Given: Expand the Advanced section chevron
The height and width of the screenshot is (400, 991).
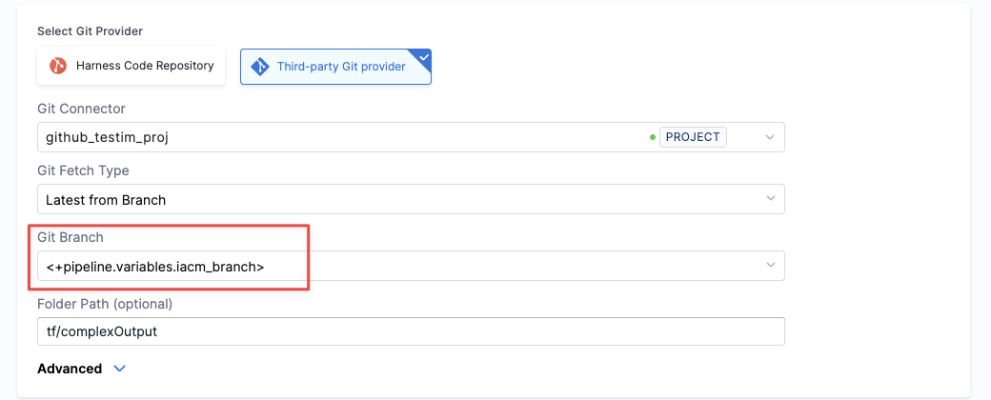Looking at the screenshot, I should point(119,369).
